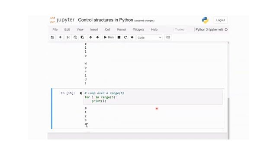Open the Insert menu
The height and width of the screenshot is (155, 277).
[x=94, y=30]
